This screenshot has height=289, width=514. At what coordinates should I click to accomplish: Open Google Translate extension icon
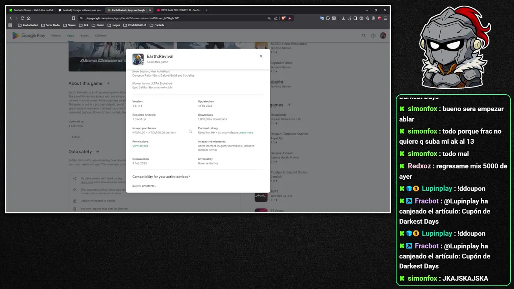(322, 18)
